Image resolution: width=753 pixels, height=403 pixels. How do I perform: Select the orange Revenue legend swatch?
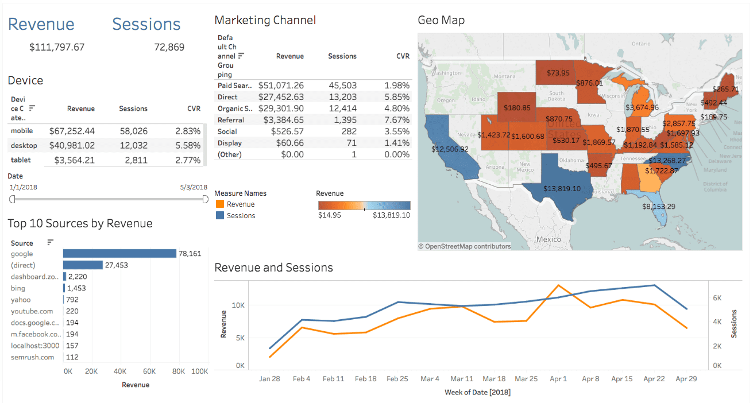click(220, 204)
